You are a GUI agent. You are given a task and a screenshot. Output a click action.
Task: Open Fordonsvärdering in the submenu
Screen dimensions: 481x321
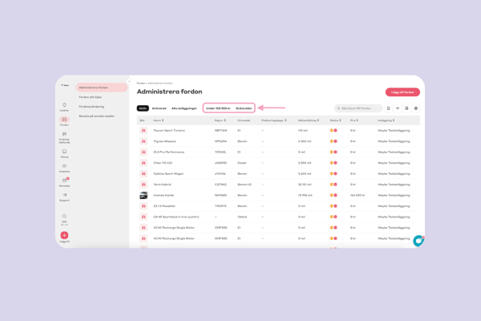(x=91, y=107)
